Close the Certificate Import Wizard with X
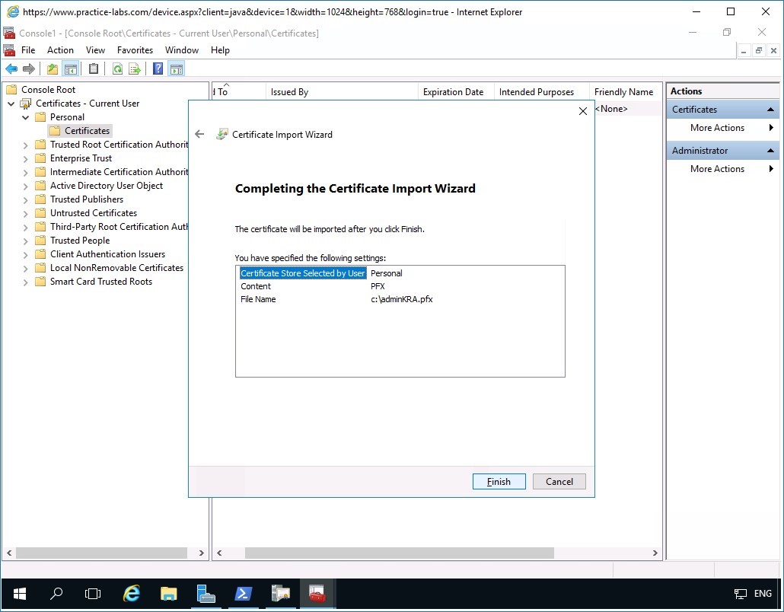Screen dimensions: 784x612 (x=582, y=111)
